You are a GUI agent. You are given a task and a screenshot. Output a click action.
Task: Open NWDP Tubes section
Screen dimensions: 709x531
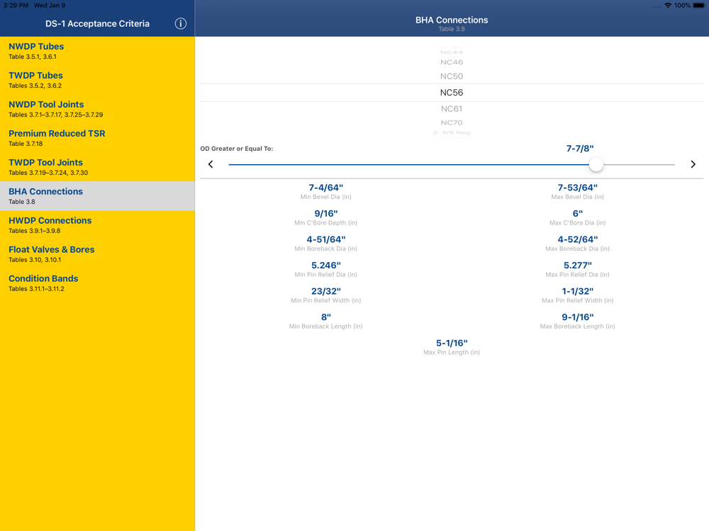tap(97, 51)
